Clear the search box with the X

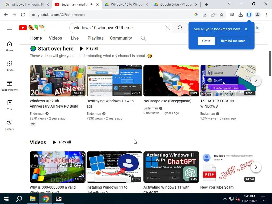click(x=168, y=28)
